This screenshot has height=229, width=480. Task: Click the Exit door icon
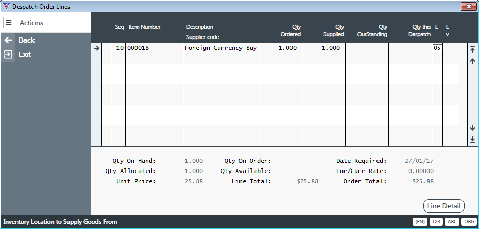(x=8, y=54)
